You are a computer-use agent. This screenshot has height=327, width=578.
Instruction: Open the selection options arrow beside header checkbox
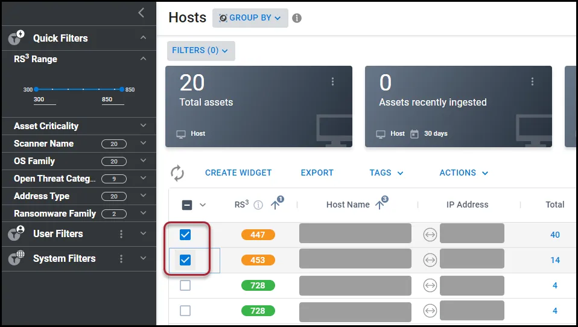203,205
